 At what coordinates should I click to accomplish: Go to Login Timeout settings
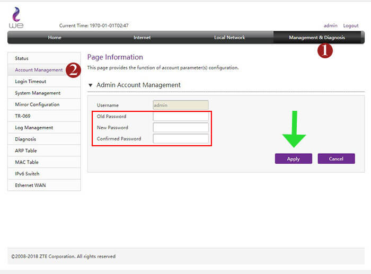pyautogui.click(x=31, y=82)
